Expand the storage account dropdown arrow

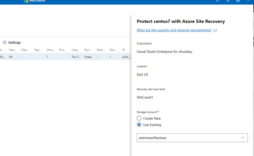243,138
